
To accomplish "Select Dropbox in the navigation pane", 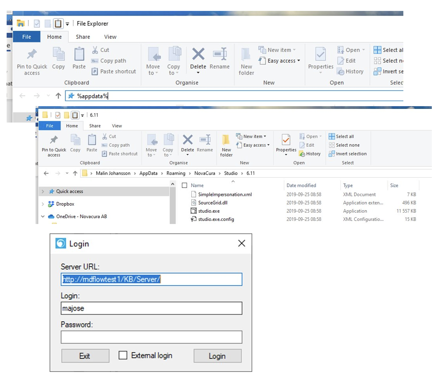I will [65, 204].
